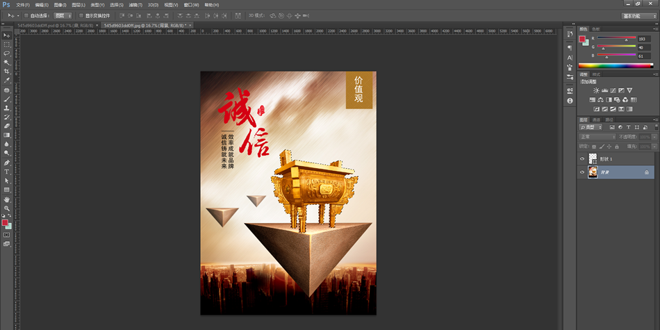Toggle lock transparent pixels

594,147
